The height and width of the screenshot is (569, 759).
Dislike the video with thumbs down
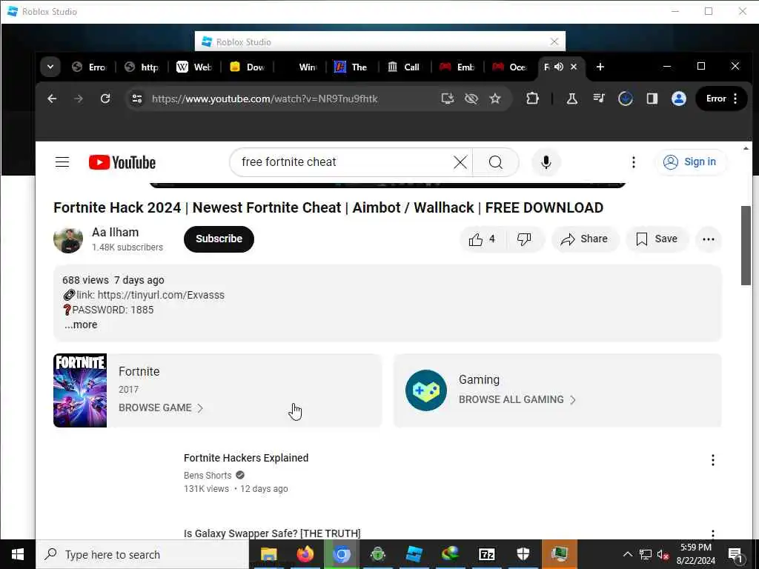tap(524, 239)
